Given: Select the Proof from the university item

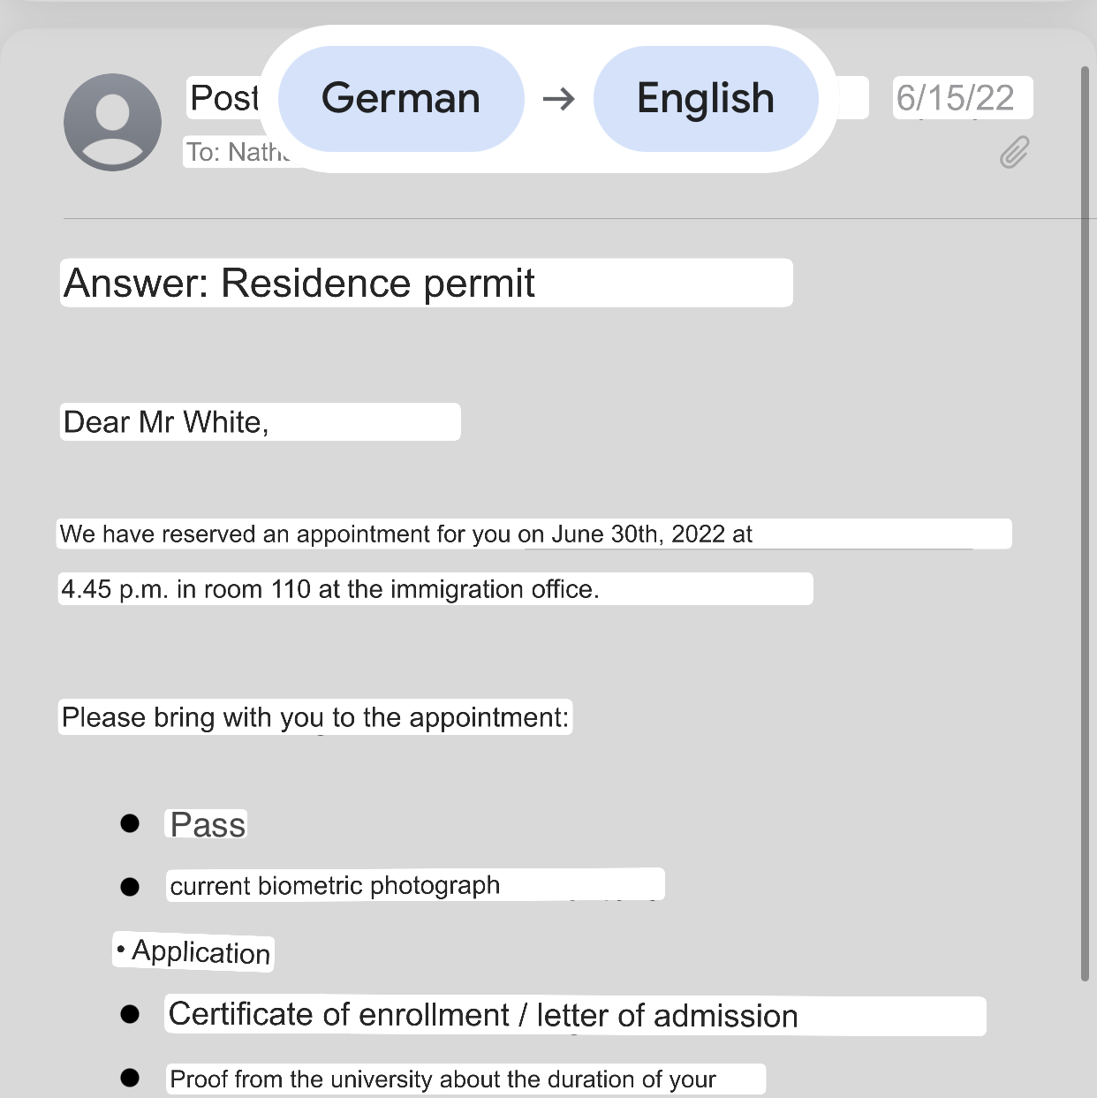Looking at the screenshot, I should point(443,1079).
